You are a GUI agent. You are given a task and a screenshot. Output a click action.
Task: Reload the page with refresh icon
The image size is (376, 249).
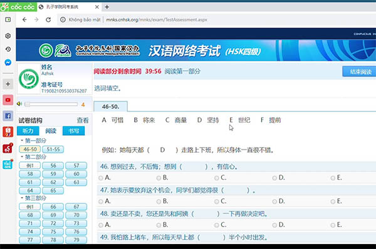point(48,19)
